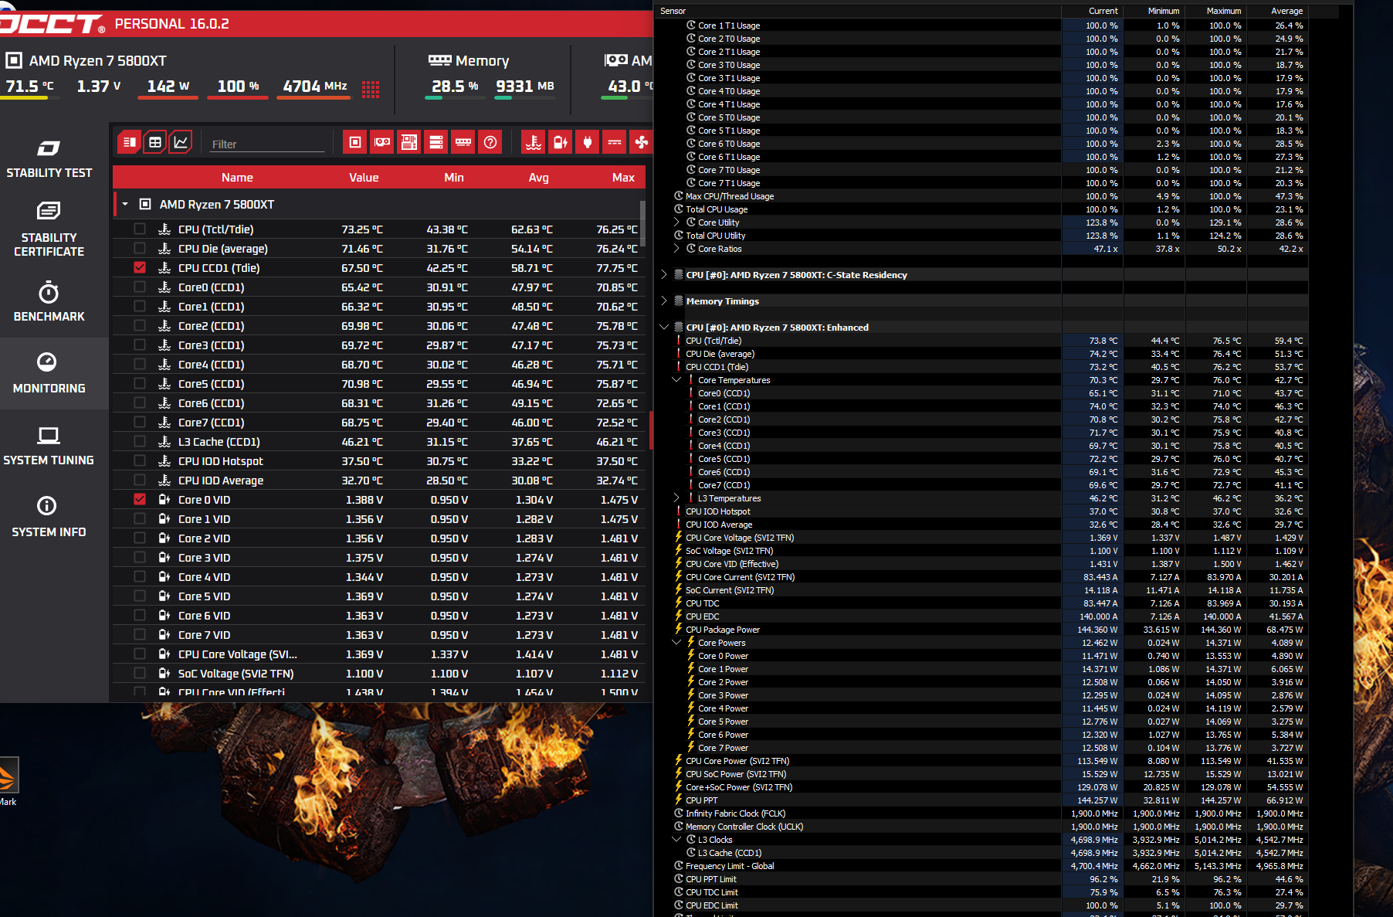Sort OCCT sensor table by Name column
This screenshot has height=917, width=1393.
click(x=237, y=178)
